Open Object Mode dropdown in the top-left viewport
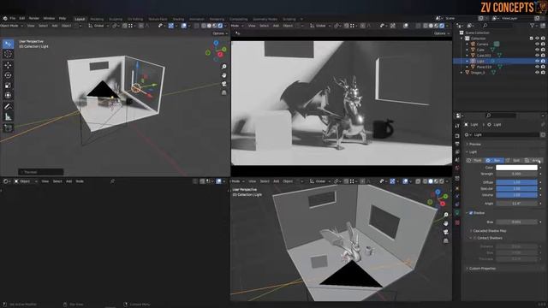Screen dimensions: 548x308 tap(12, 26)
